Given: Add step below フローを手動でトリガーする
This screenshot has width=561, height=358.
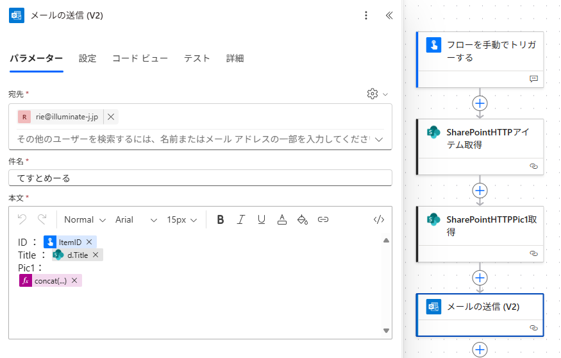Looking at the screenshot, I should point(480,103).
